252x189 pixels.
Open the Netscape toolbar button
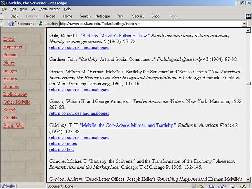pos(103,16)
